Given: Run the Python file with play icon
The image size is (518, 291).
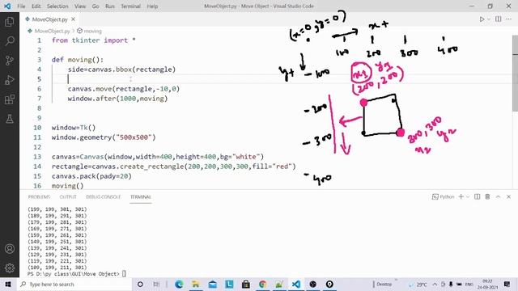Looking at the screenshot, I should click(x=482, y=19).
